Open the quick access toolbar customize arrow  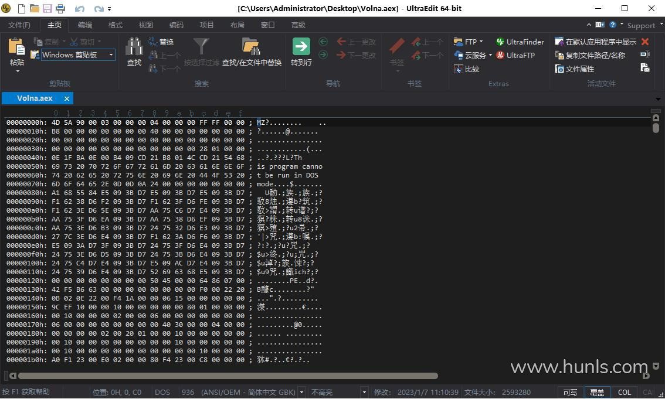pos(110,8)
